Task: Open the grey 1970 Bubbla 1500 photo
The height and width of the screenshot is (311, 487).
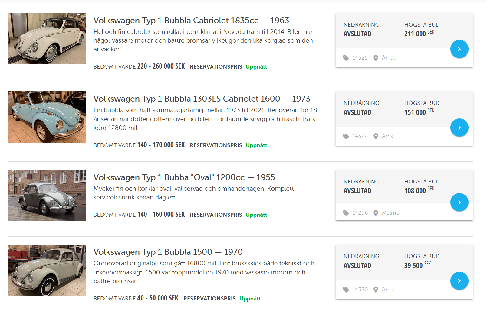Action: (x=47, y=270)
